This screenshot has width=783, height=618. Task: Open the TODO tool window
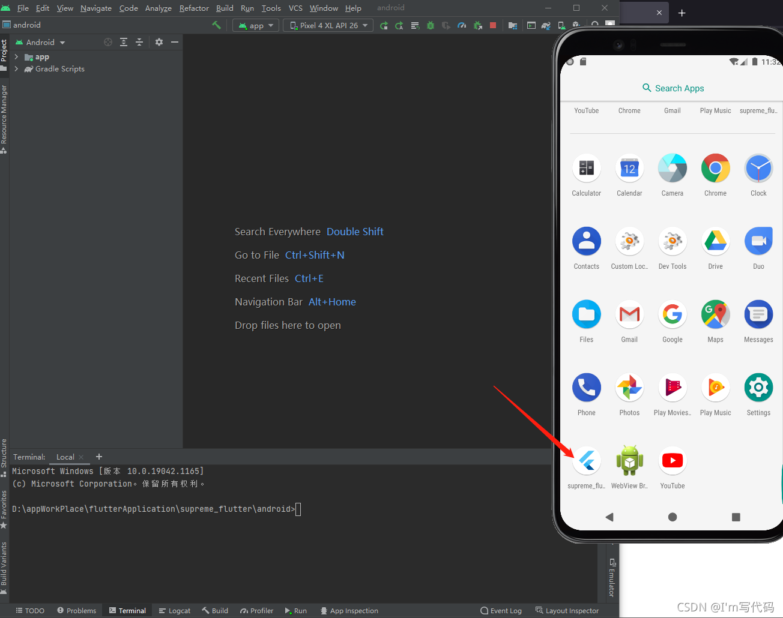pyautogui.click(x=30, y=611)
